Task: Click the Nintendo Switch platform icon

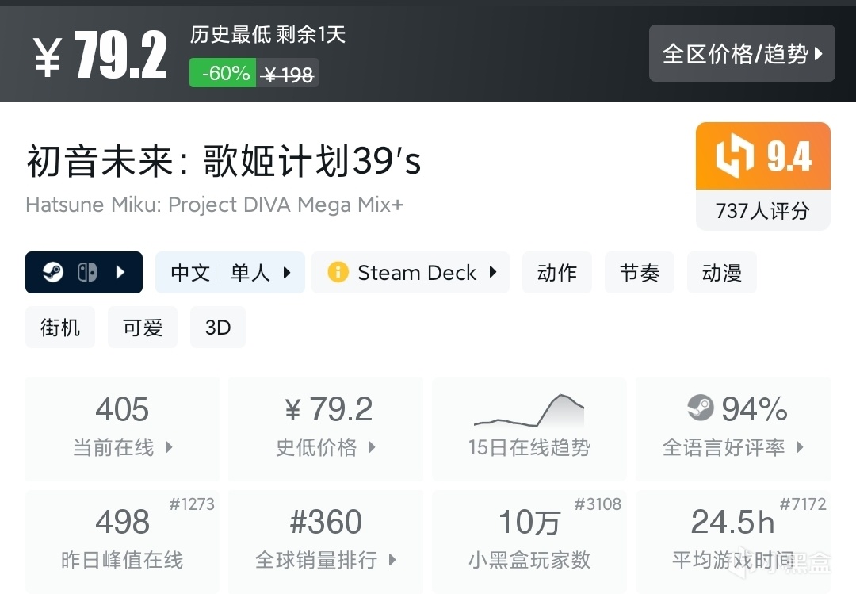Action: coord(87,273)
